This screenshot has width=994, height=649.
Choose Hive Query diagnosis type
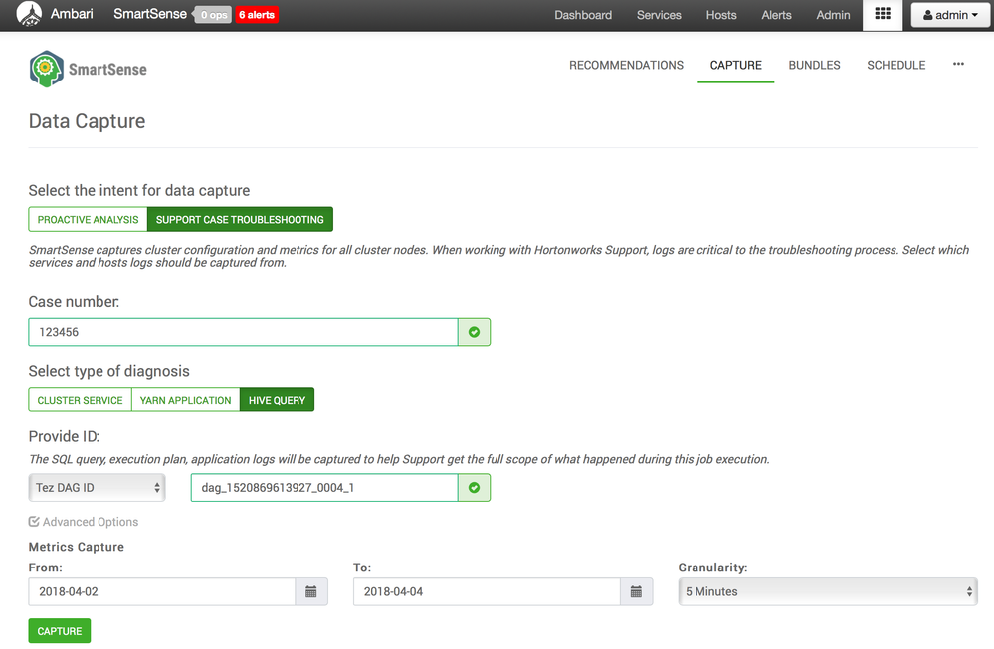[277, 400]
